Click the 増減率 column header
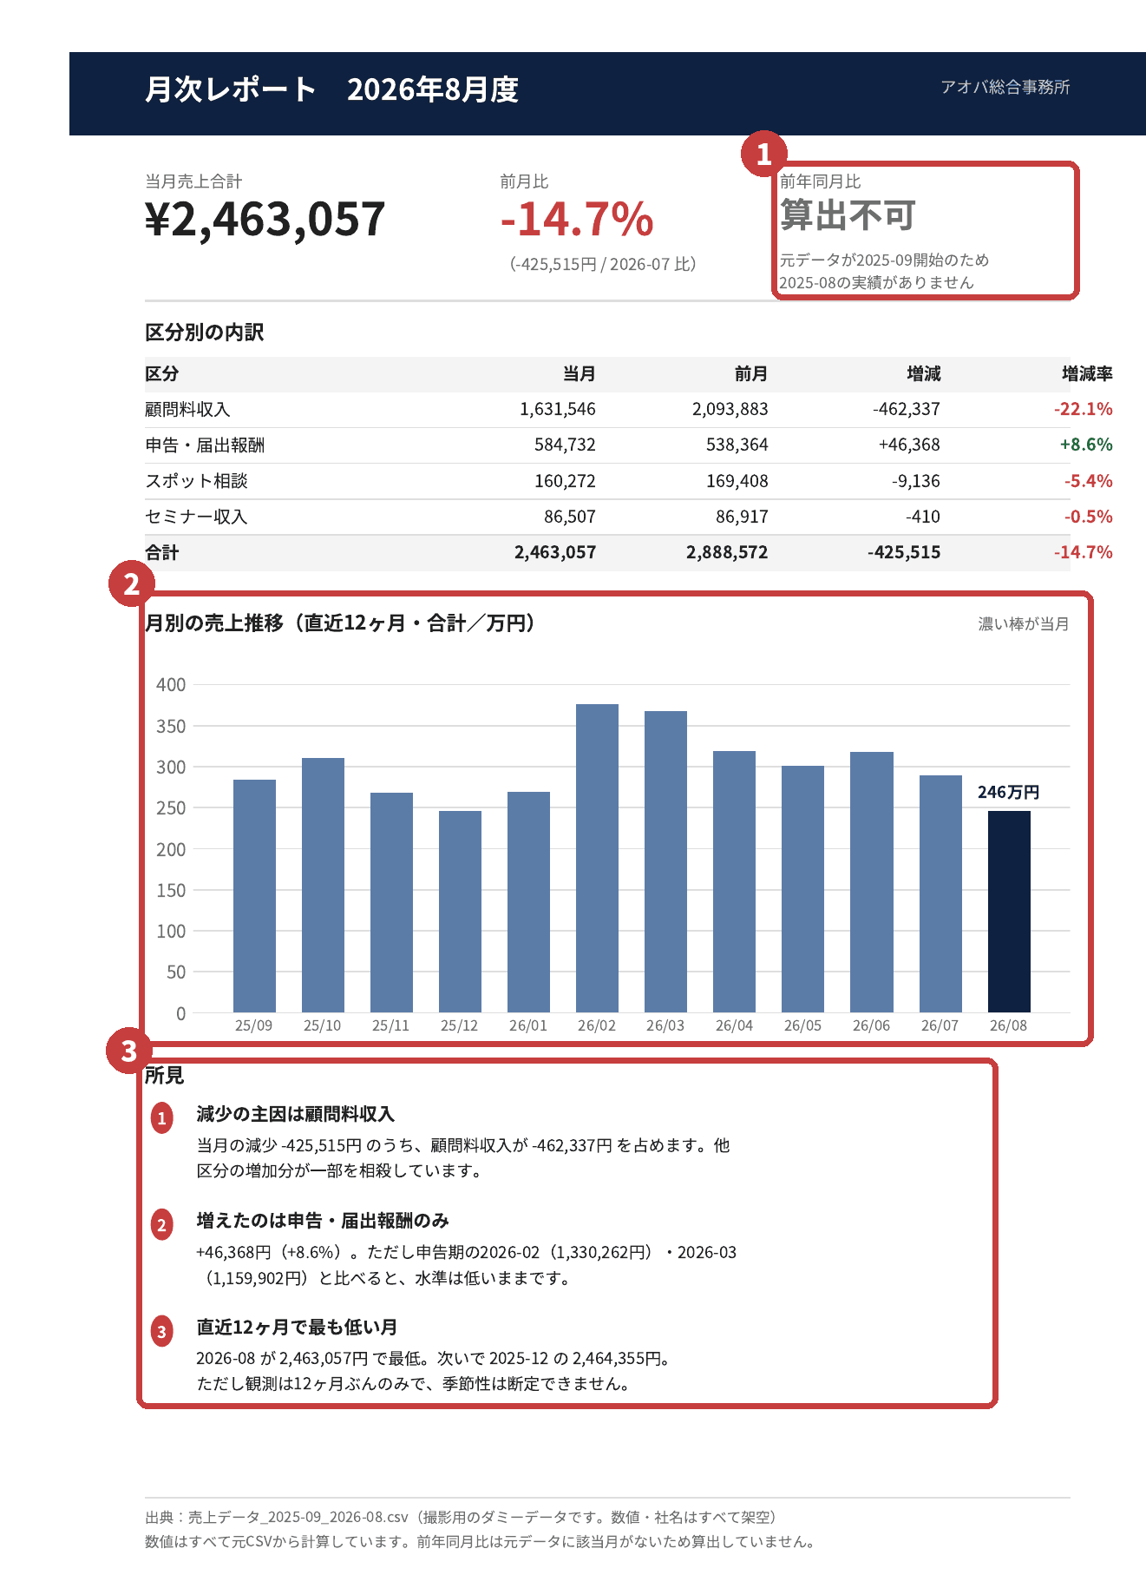 [1087, 374]
